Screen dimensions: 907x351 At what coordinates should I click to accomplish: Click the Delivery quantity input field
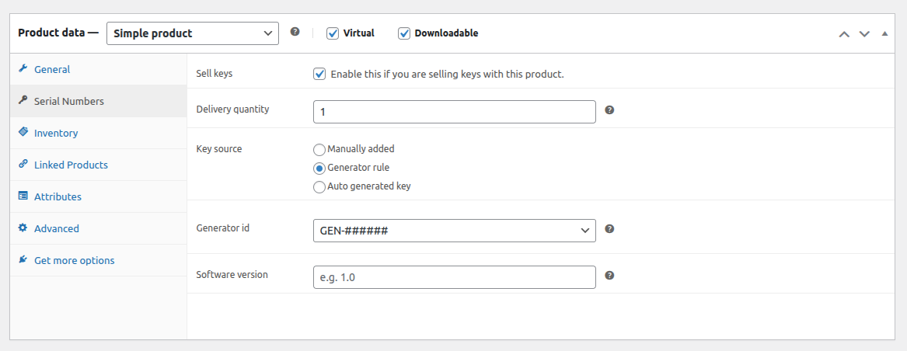(x=454, y=112)
